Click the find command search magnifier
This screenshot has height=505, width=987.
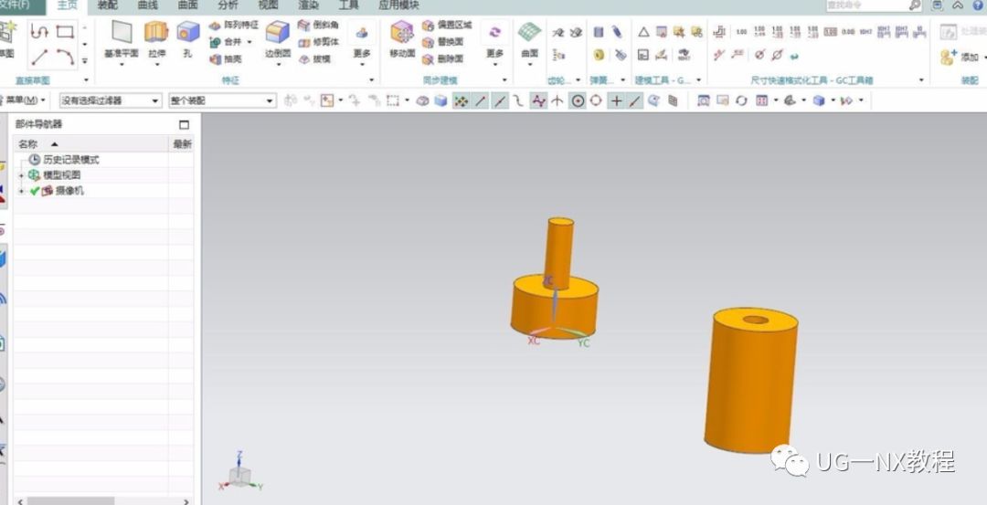coord(915,5)
